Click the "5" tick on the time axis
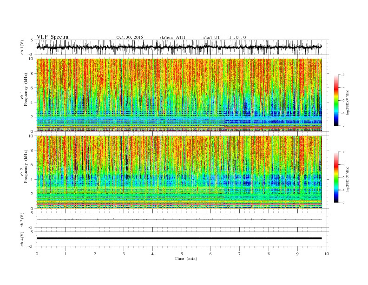This screenshot has height=285, width=368. [182, 254]
